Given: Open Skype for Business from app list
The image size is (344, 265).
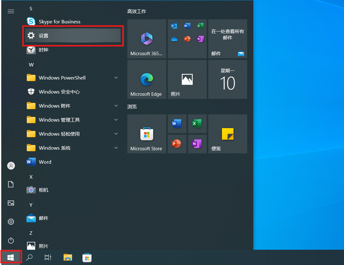Looking at the screenshot, I should coord(73,22).
